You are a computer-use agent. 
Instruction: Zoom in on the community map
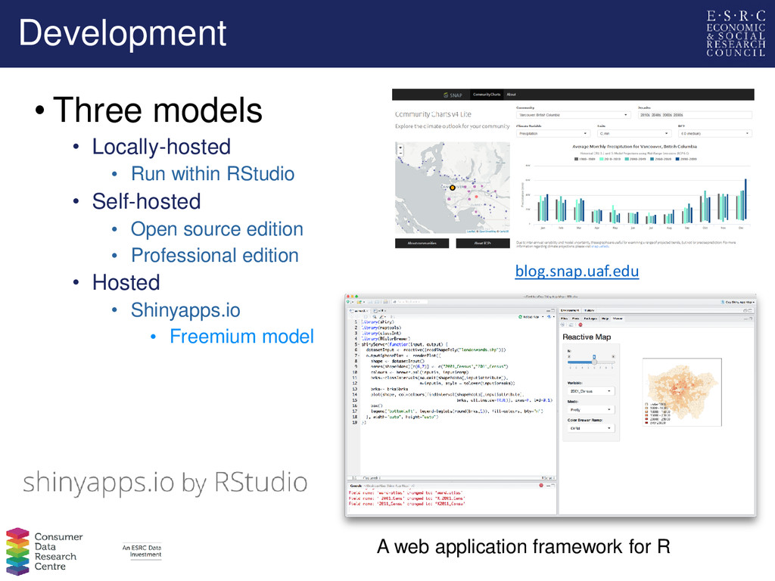400,148
